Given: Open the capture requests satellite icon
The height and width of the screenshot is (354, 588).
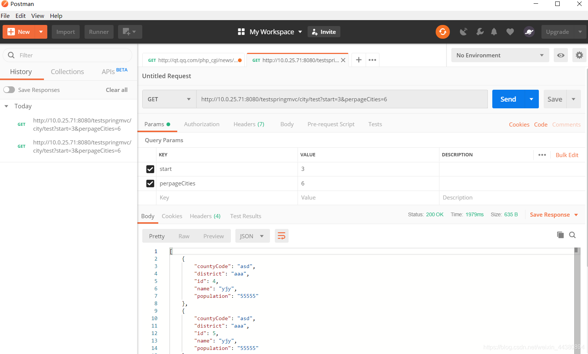Looking at the screenshot, I should coord(463,32).
